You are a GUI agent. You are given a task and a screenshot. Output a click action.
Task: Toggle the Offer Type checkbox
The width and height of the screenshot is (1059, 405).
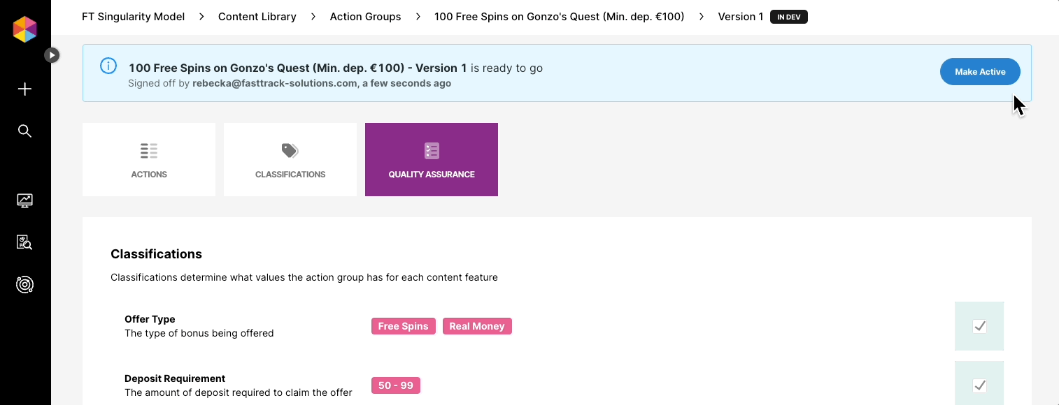(979, 326)
